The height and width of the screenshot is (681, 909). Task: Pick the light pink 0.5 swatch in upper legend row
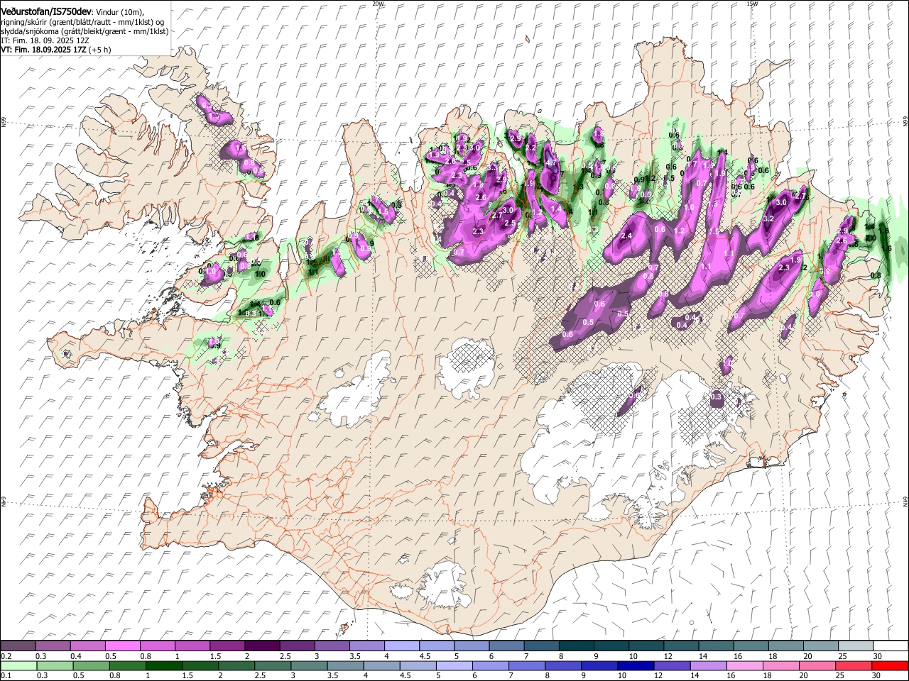pyautogui.click(x=122, y=646)
